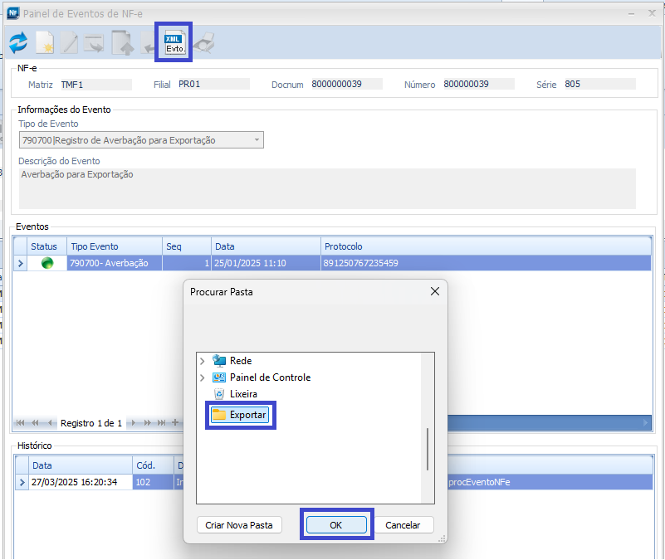Expand the Rede tree node
The image size is (665, 560).
(203, 361)
